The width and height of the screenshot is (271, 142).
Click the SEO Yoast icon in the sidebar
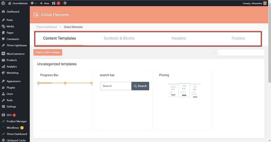tap(3, 115)
